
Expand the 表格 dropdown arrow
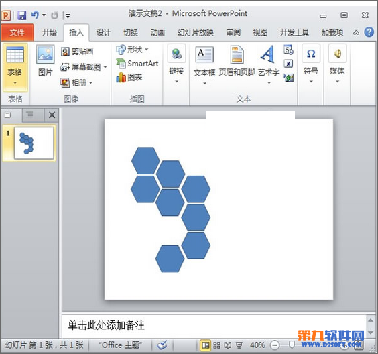pos(15,83)
